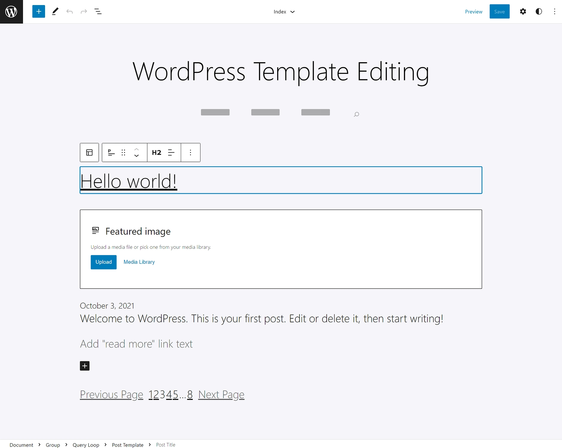This screenshot has height=448, width=562.
Task: Select Query Loop in the breadcrumb
Action: click(86, 445)
